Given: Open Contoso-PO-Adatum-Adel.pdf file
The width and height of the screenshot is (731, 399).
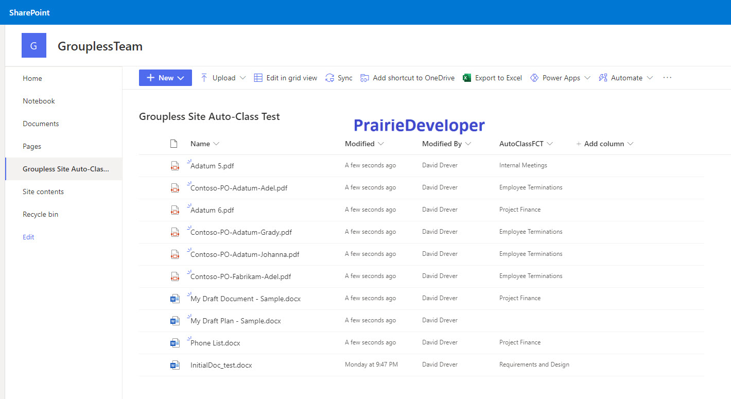Looking at the screenshot, I should pos(239,188).
